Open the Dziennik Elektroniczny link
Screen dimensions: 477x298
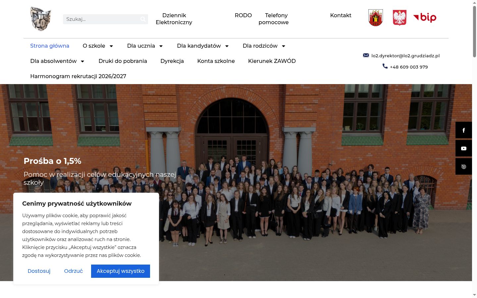[174, 19]
